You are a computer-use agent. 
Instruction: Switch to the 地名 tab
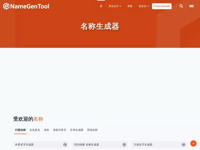(x=46, y=130)
